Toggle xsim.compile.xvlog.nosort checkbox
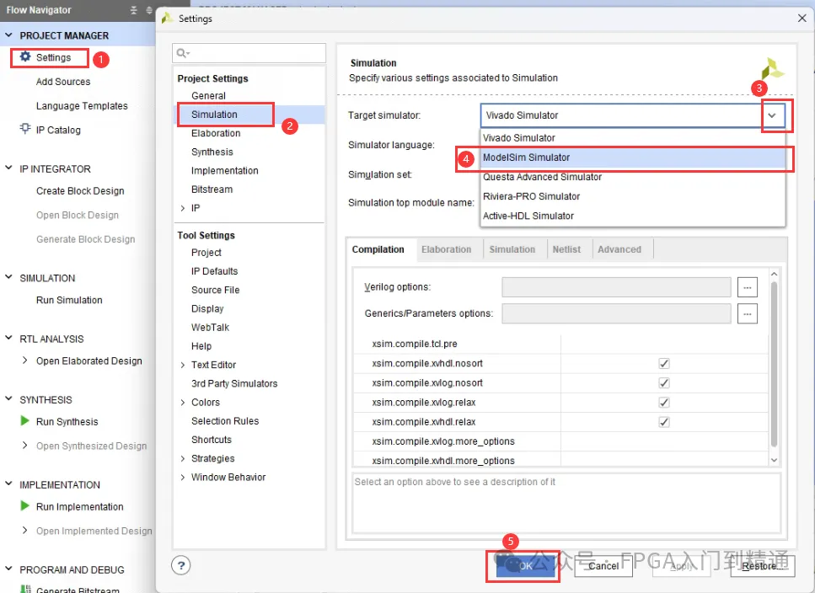This screenshot has width=815, height=593. click(664, 382)
